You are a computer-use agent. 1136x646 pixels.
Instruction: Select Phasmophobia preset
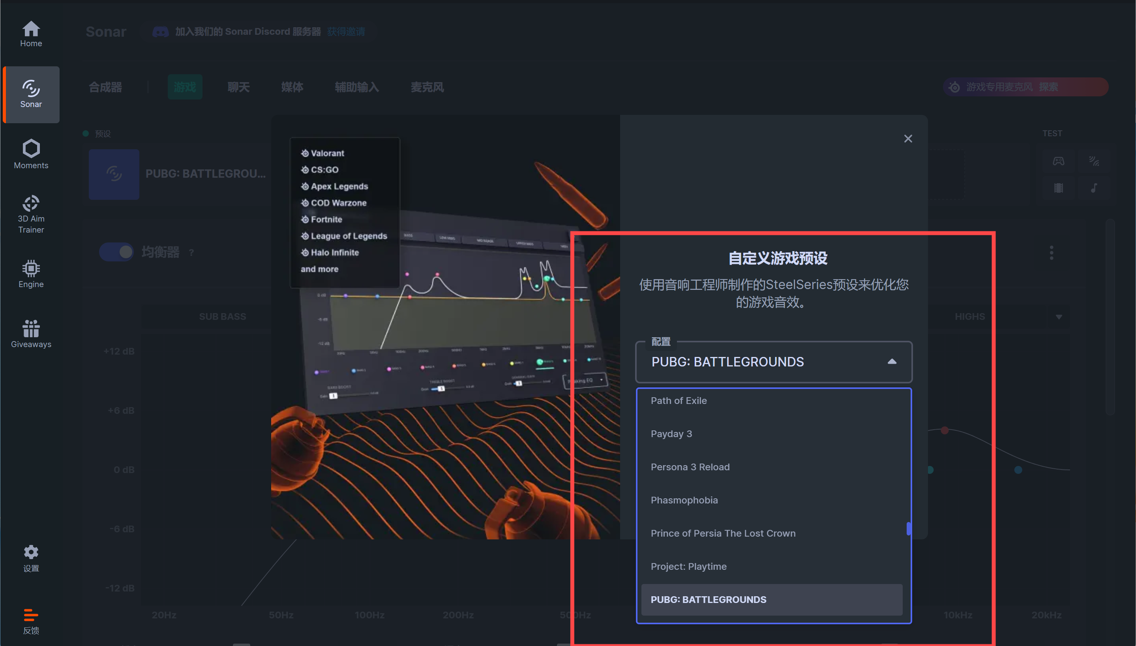772,500
